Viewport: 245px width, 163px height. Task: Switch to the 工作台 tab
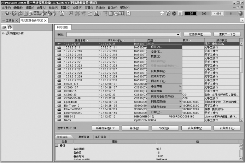(x=10, y=21)
